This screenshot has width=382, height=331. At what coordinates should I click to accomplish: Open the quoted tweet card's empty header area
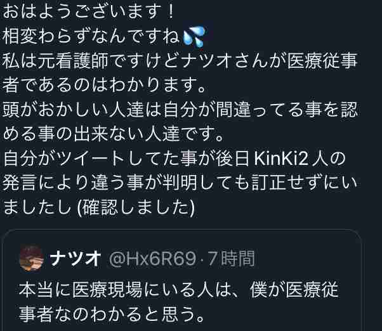307,259
